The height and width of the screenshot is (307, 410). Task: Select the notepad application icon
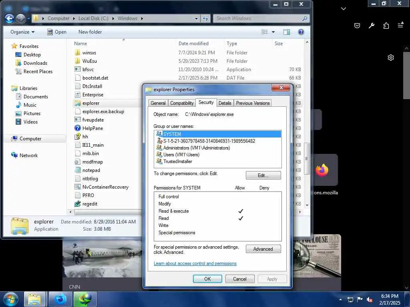[x=77, y=170]
